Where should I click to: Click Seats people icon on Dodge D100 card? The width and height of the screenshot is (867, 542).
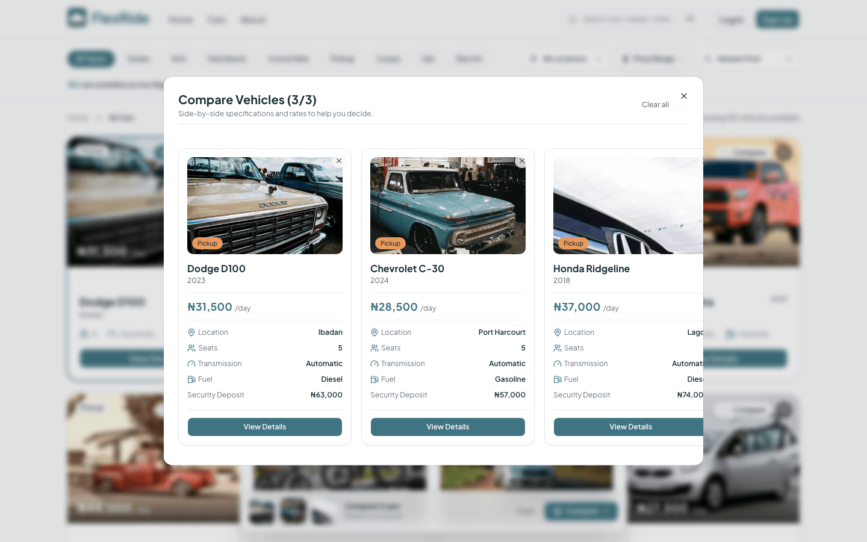[x=191, y=348]
